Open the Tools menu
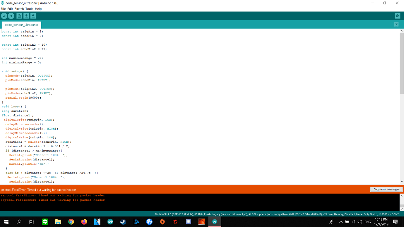Screen dimensions: 404x227 pyautogui.click(x=29, y=9)
